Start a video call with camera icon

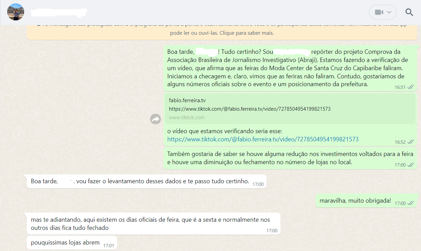(379, 12)
